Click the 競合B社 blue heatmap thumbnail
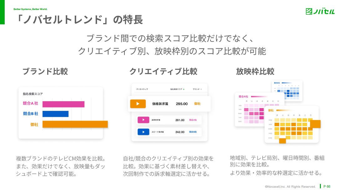Image resolution: width=344 pixels, height=193 pixels. (287, 91)
